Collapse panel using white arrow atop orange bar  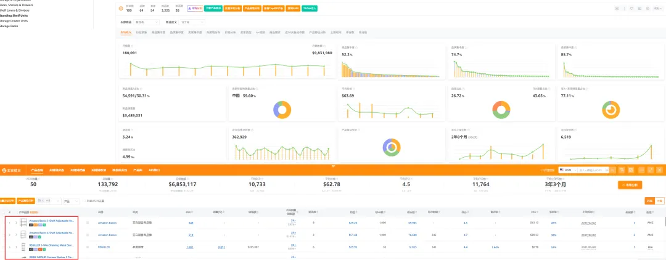pyautogui.click(x=334, y=166)
